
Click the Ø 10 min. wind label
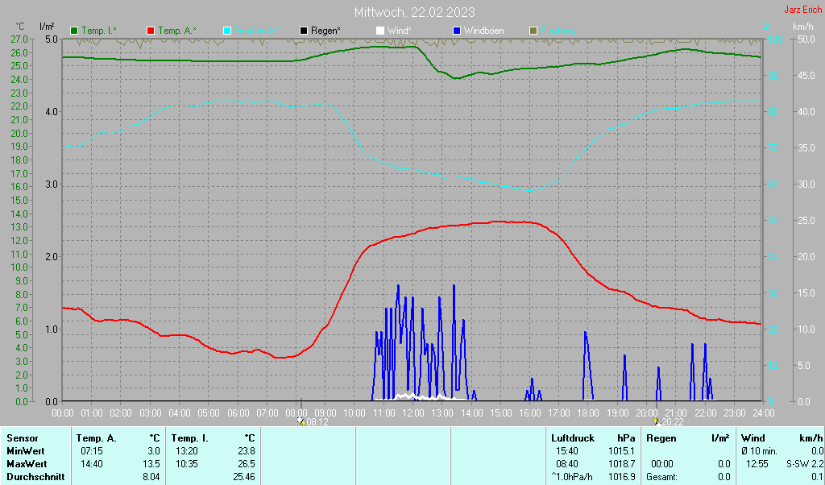click(x=759, y=451)
